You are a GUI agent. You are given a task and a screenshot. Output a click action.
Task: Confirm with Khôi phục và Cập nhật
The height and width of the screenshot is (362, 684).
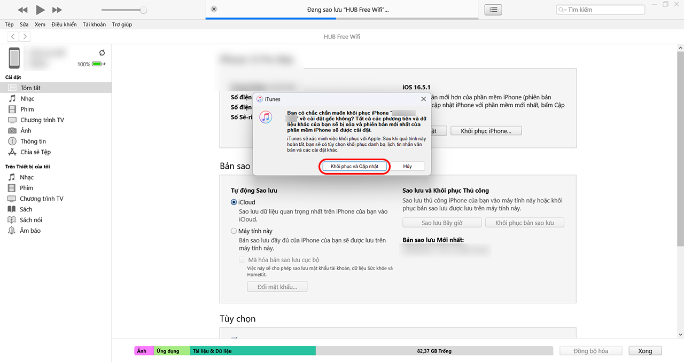pyautogui.click(x=354, y=166)
